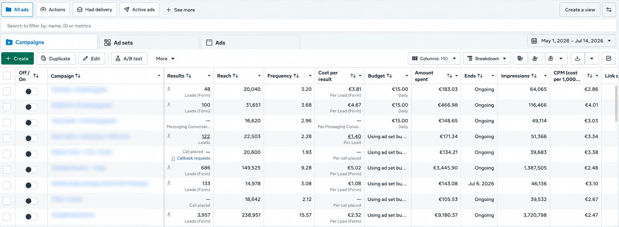Viewport: 619px width, 227px height.
Task: Tick the select-all checkbox in table header
Action: (x=7, y=76)
